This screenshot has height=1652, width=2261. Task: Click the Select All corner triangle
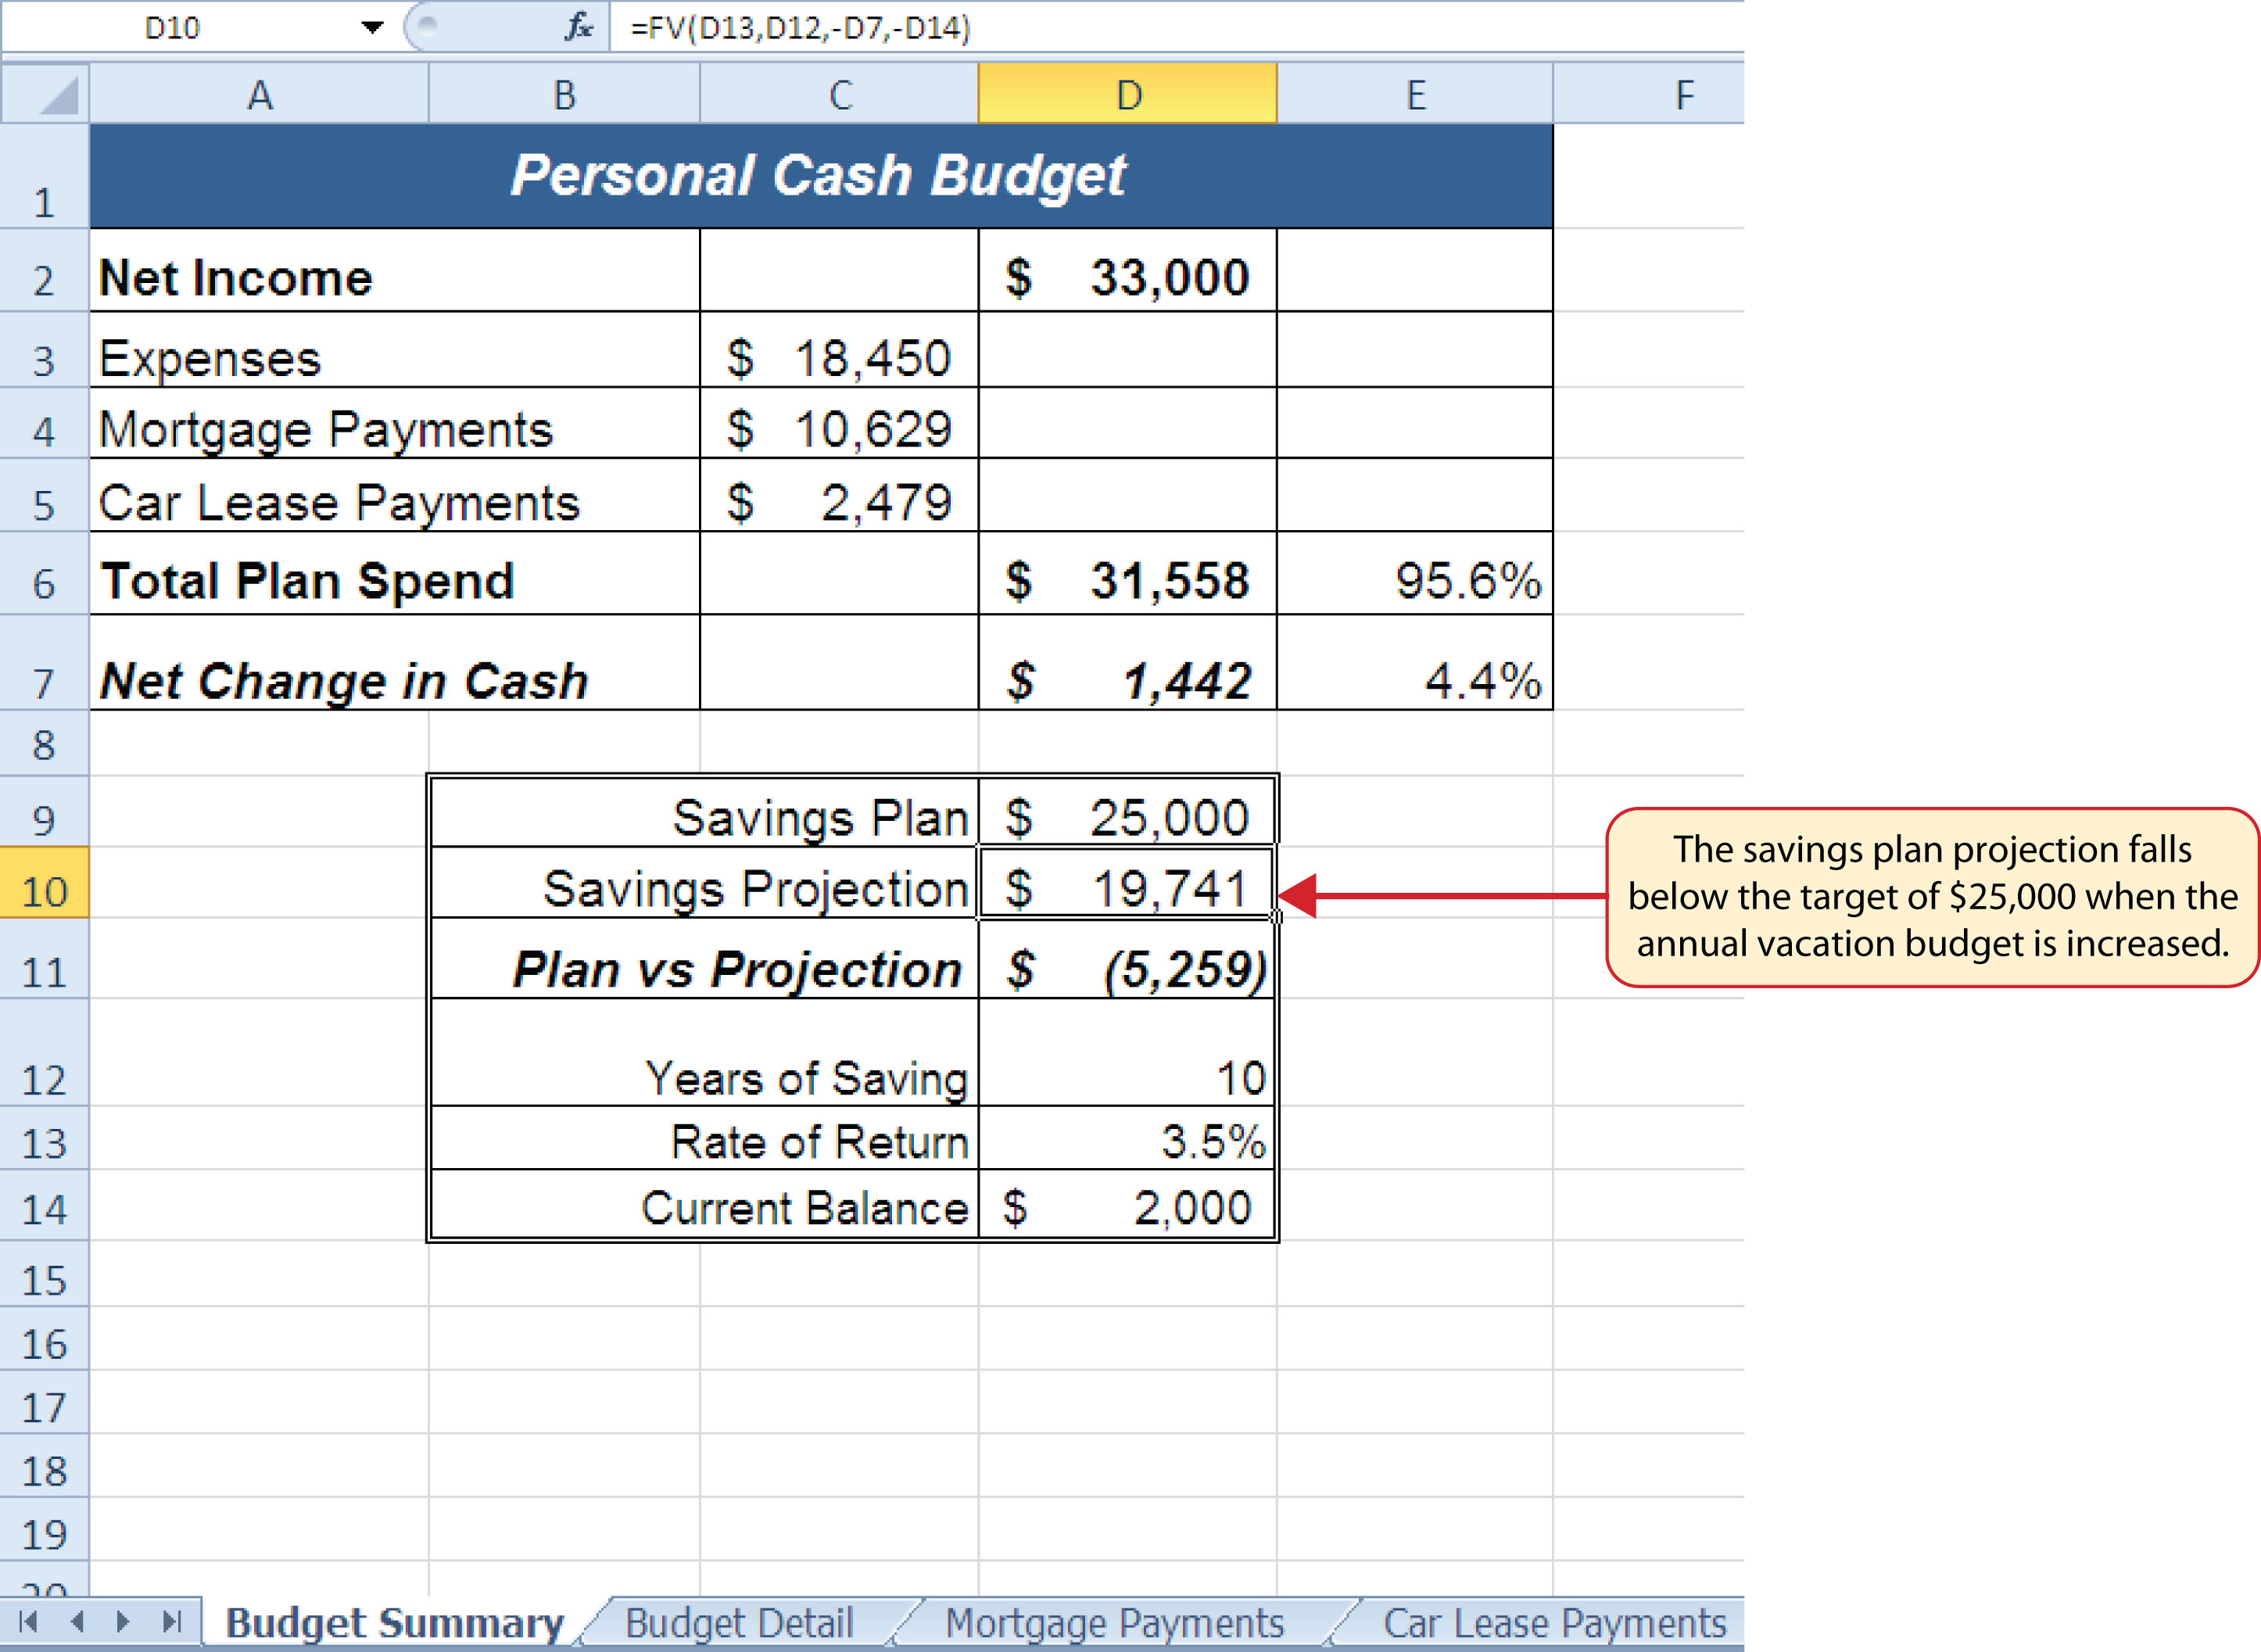coord(45,94)
